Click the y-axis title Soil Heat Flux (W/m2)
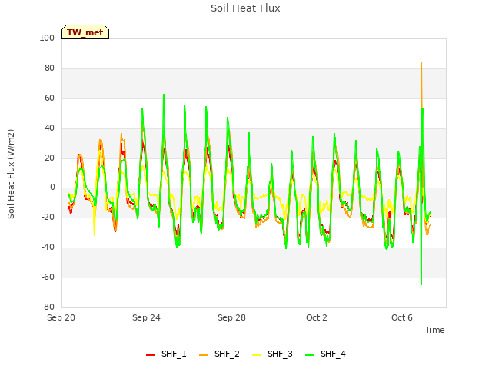The image size is (492, 369). [x=11, y=174]
